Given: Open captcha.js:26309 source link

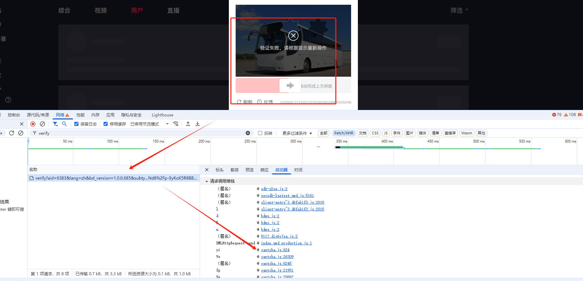Looking at the screenshot, I should click(277, 257).
